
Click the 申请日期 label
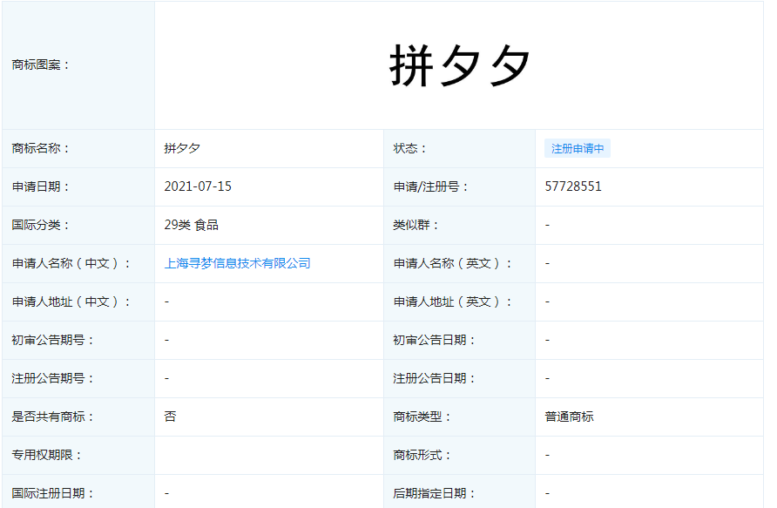pyautogui.click(x=41, y=186)
